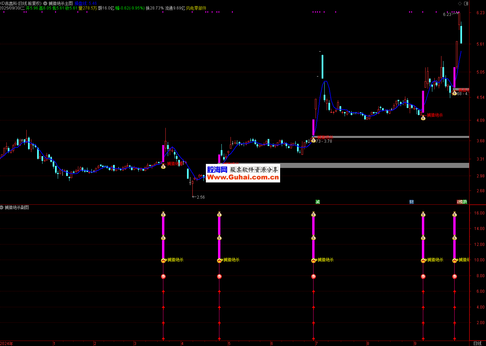This screenshot has height=346, width=486.
Task: Click the blue 财 event marker
Action: [x=411, y=202]
